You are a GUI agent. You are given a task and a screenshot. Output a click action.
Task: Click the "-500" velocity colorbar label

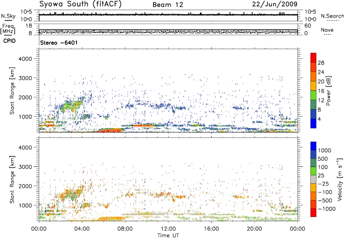[325, 201]
